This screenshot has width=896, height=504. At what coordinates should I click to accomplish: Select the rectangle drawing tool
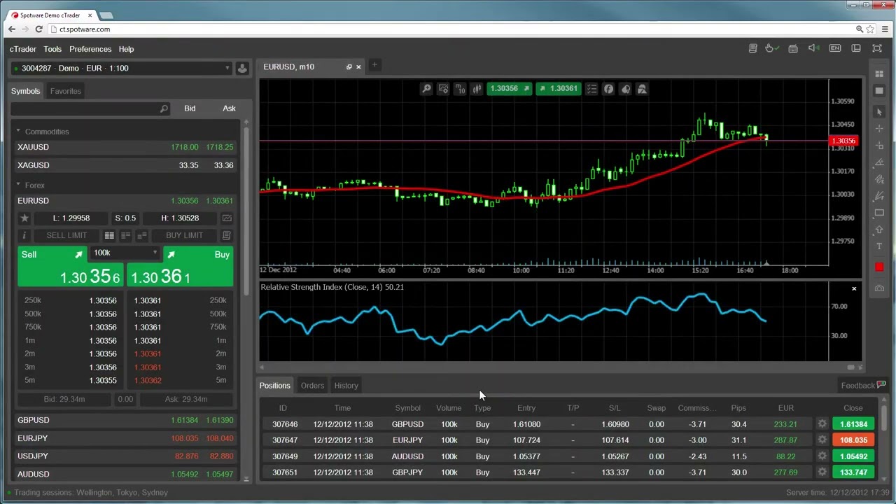(x=879, y=213)
